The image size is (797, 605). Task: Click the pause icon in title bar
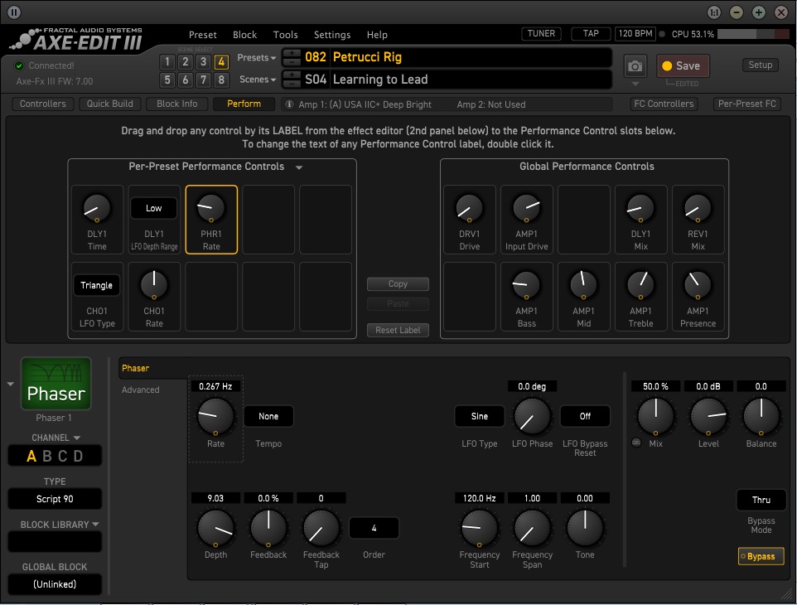point(14,12)
